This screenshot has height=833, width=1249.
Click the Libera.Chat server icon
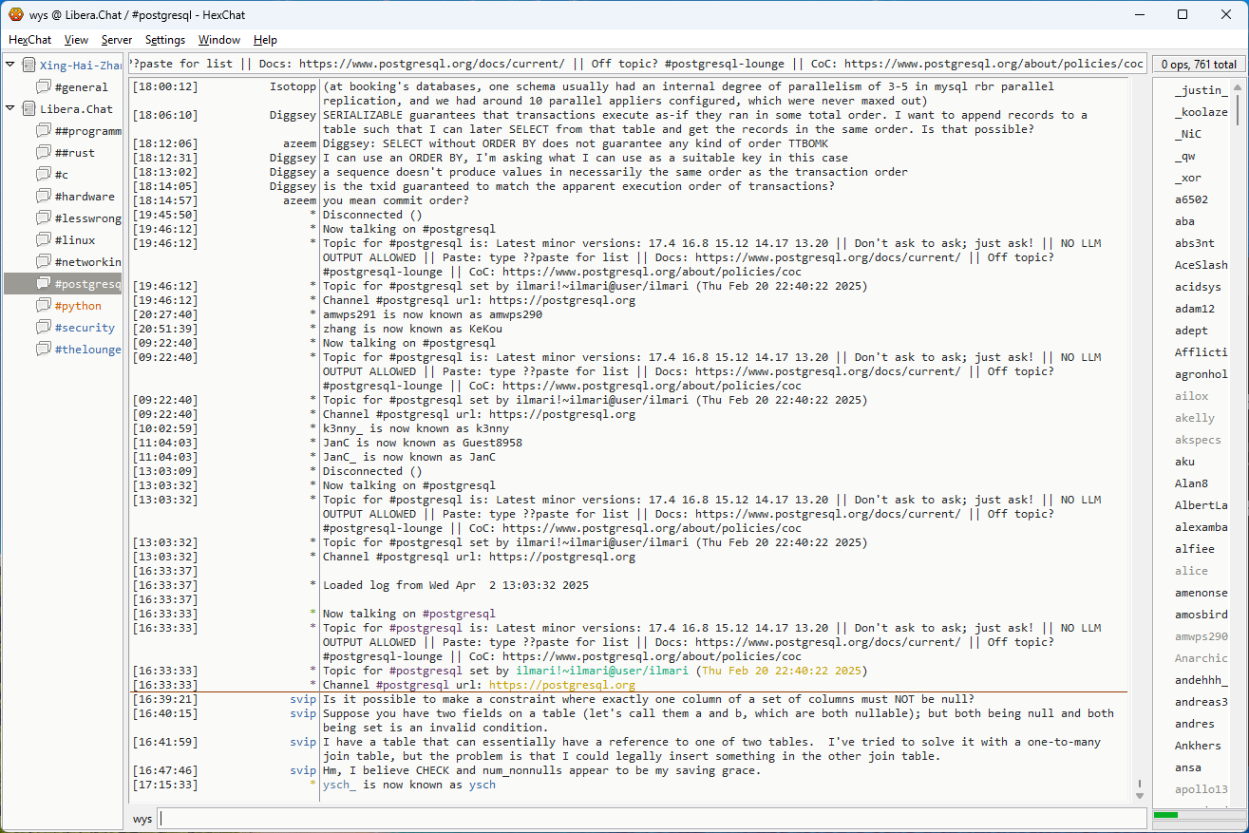point(28,109)
